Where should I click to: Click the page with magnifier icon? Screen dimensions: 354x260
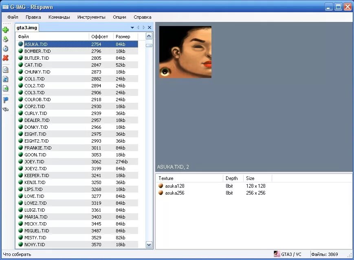coord(5,69)
